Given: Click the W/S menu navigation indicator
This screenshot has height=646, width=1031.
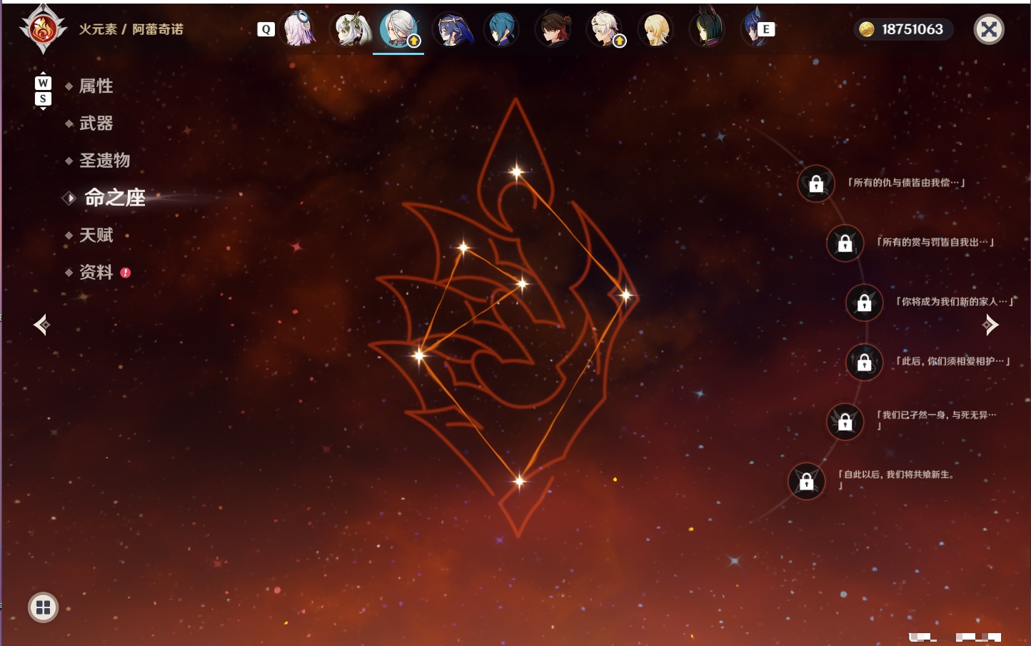Looking at the screenshot, I should coord(43,91).
